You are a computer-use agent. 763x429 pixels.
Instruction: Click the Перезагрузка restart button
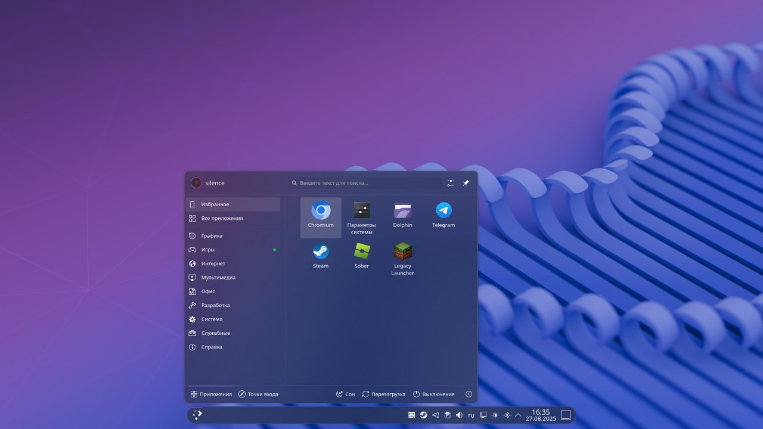pos(383,394)
